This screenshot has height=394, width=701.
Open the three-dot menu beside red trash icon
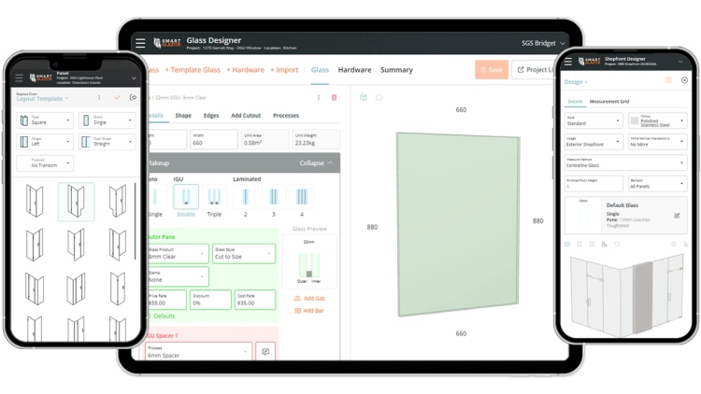tap(319, 97)
